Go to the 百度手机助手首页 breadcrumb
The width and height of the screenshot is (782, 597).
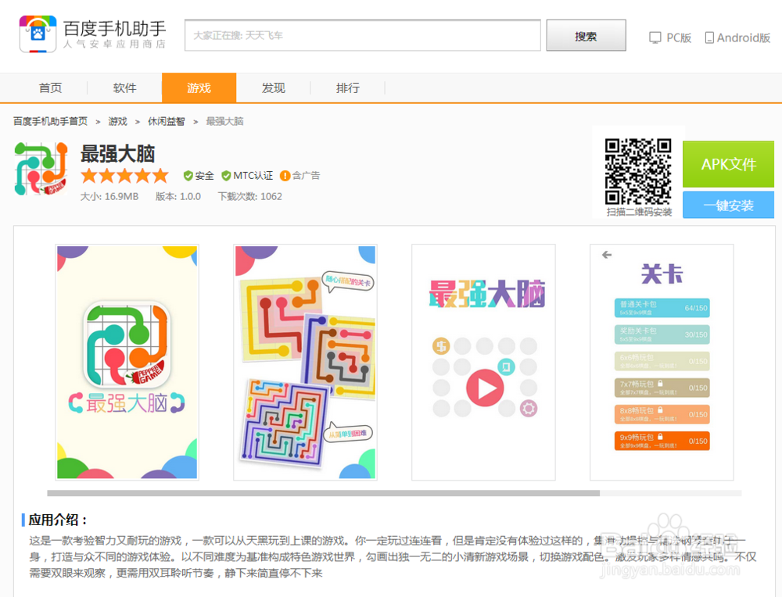[50, 121]
